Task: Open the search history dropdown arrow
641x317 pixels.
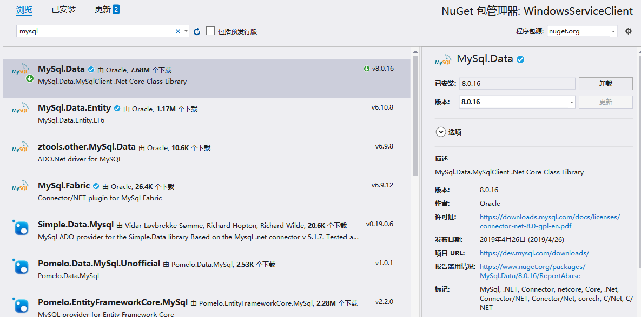Action: (186, 31)
